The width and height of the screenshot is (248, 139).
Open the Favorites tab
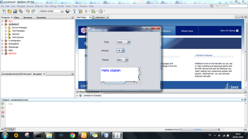pyautogui.click(x=41, y=17)
